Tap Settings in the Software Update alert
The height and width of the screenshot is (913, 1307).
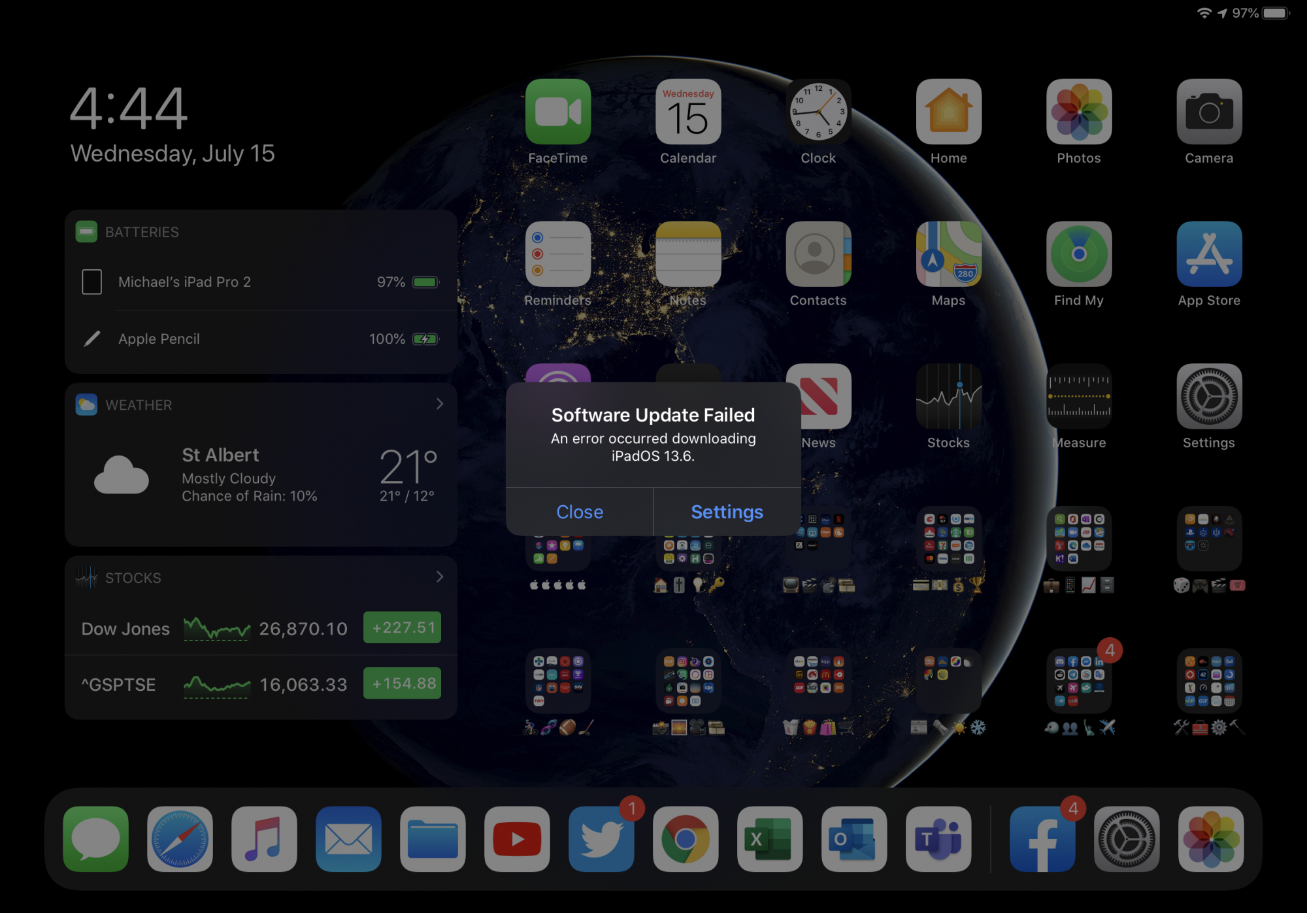(727, 512)
